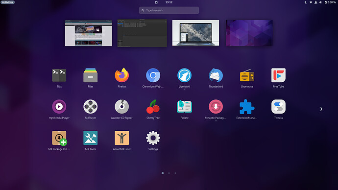
Task: Click the Activities button
Action: click(x=7, y=2)
